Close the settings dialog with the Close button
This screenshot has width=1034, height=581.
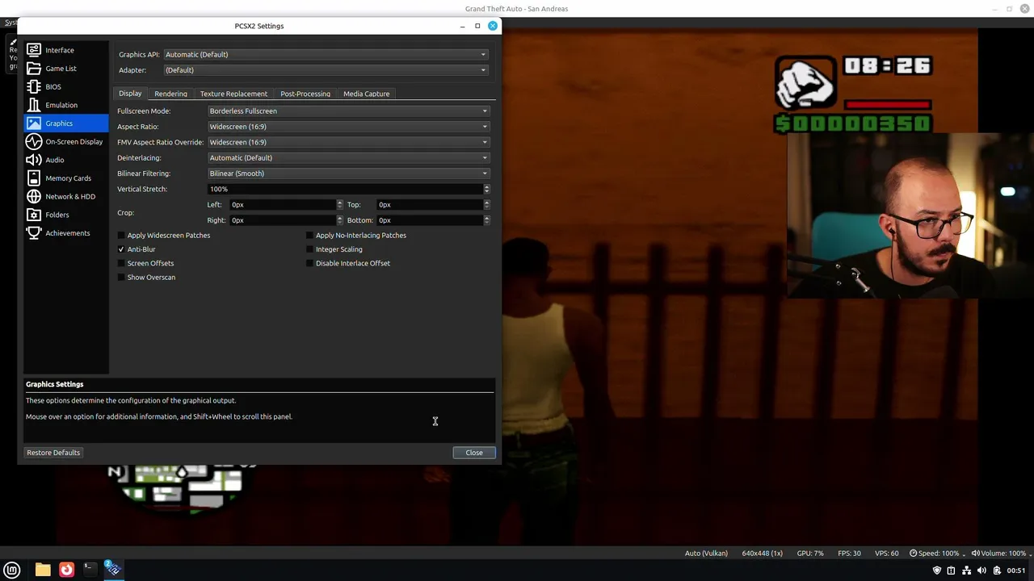(x=474, y=453)
